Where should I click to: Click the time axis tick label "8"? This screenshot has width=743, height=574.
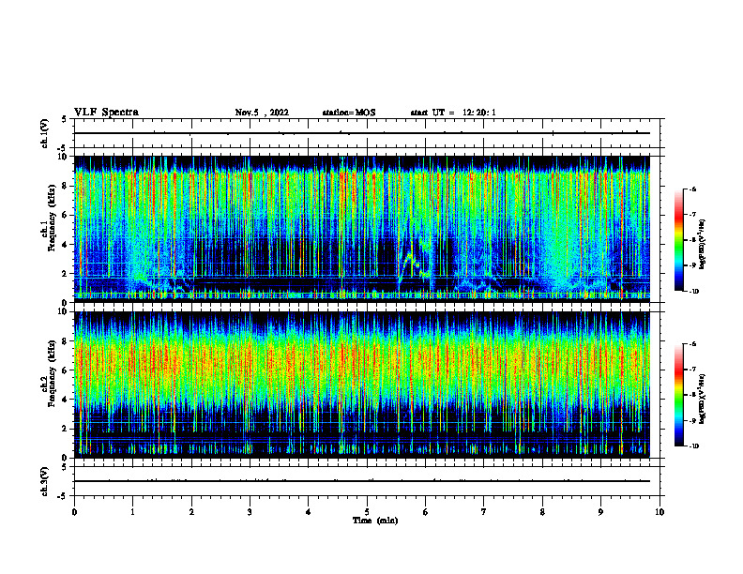542,512
